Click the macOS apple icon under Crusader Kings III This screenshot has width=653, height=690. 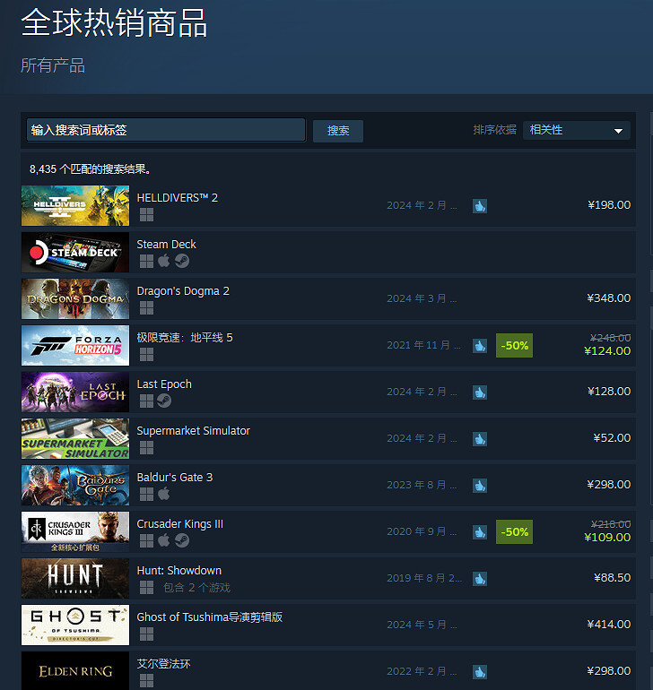pyautogui.click(x=164, y=540)
